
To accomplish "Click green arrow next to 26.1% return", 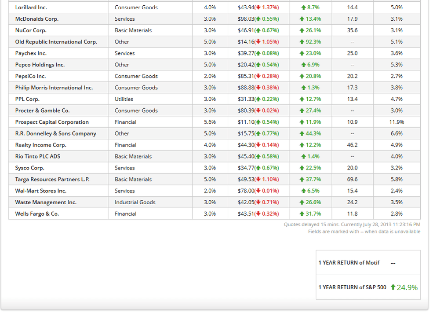I will 302,30.
